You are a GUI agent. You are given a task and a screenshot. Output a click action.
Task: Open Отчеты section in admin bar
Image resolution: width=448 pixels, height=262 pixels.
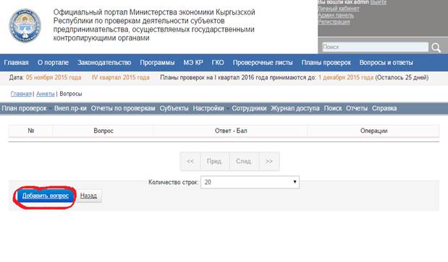357,108
